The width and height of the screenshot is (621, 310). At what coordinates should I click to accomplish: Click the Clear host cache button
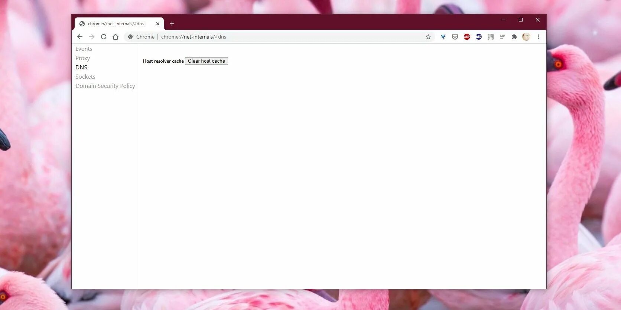click(207, 61)
